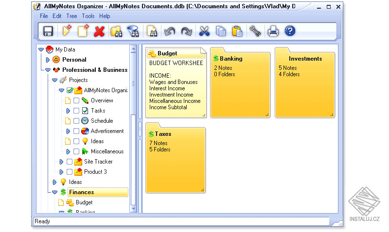Click the Save floppy disk icon
389x232 pixels.
coord(48,32)
